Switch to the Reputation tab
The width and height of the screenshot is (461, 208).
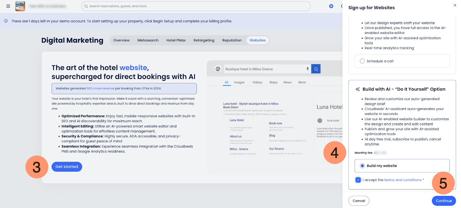point(232,40)
